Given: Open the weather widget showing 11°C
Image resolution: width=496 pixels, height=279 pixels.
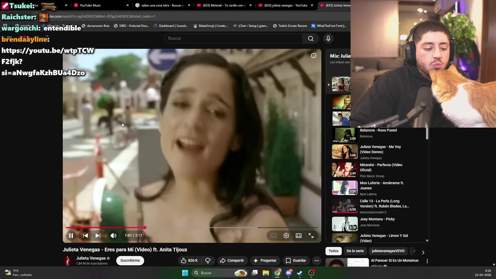Looking at the screenshot, I should 18,273.
